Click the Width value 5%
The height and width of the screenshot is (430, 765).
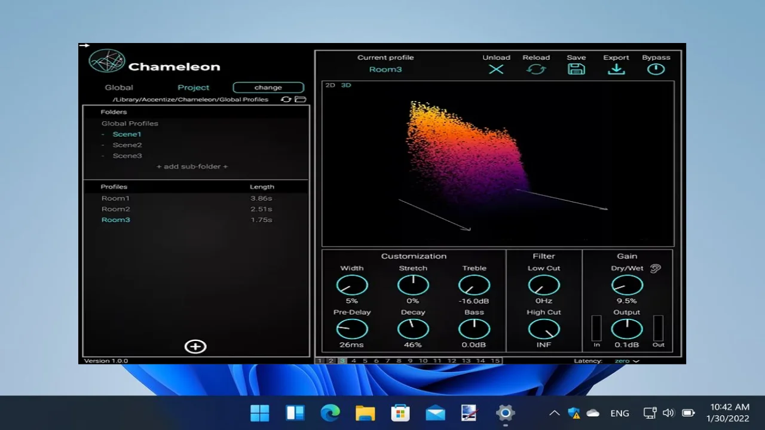point(352,301)
